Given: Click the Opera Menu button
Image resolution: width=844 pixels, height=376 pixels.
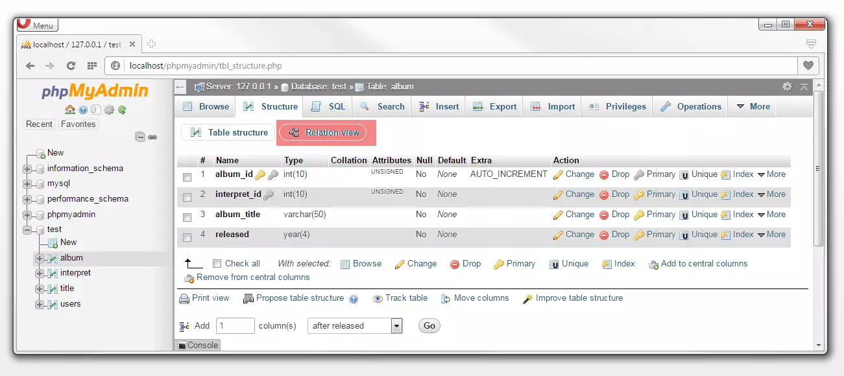Looking at the screenshot, I should pyautogui.click(x=36, y=25).
